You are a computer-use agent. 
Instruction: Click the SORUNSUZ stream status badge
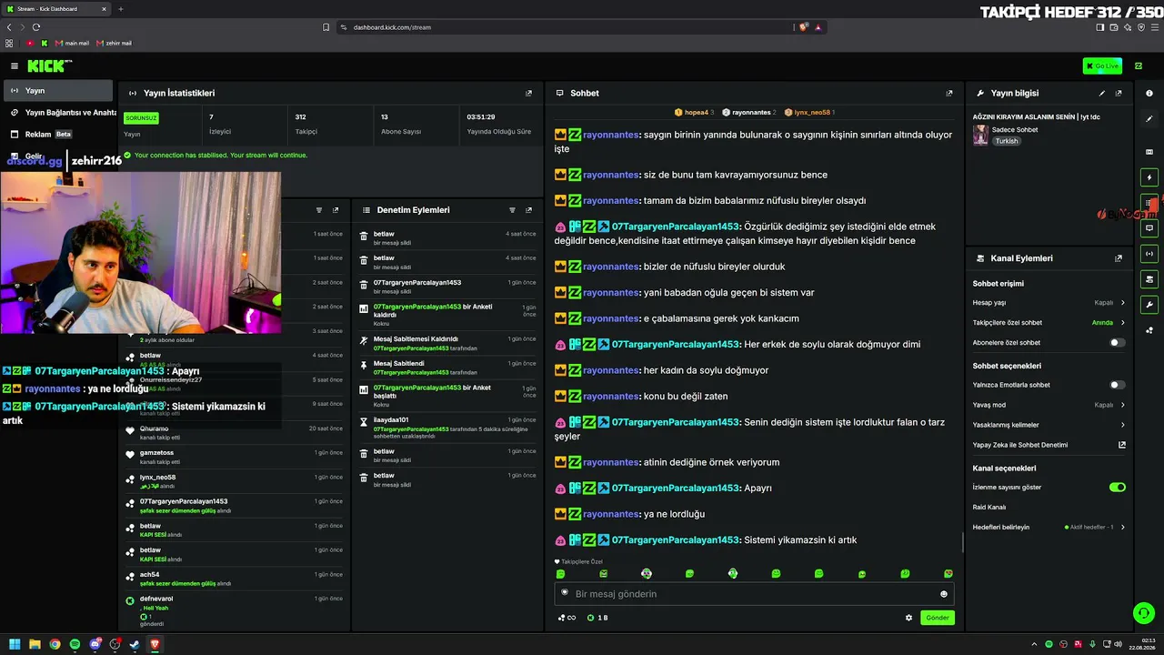tap(141, 118)
